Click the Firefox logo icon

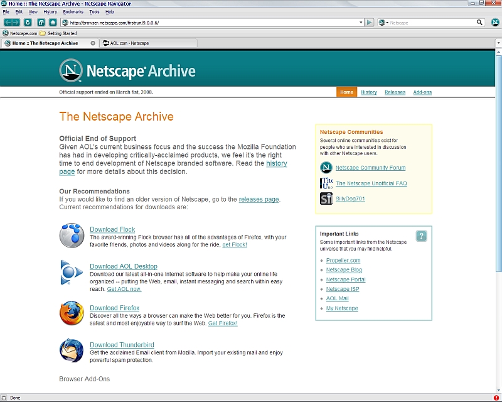(x=72, y=313)
